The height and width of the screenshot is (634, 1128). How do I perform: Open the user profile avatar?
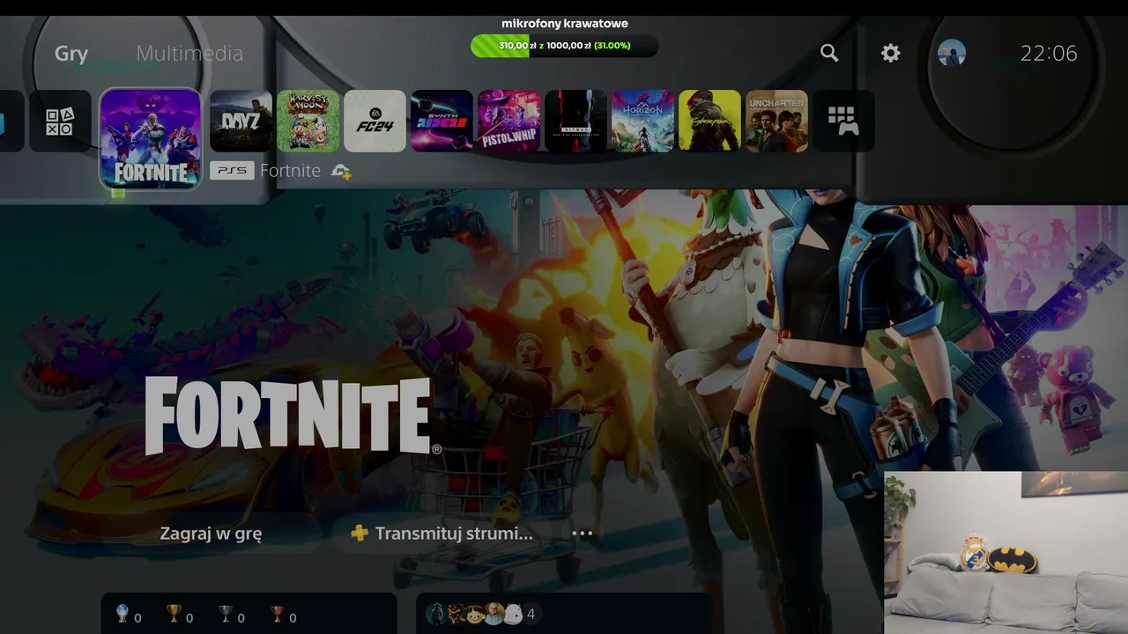click(952, 53)
